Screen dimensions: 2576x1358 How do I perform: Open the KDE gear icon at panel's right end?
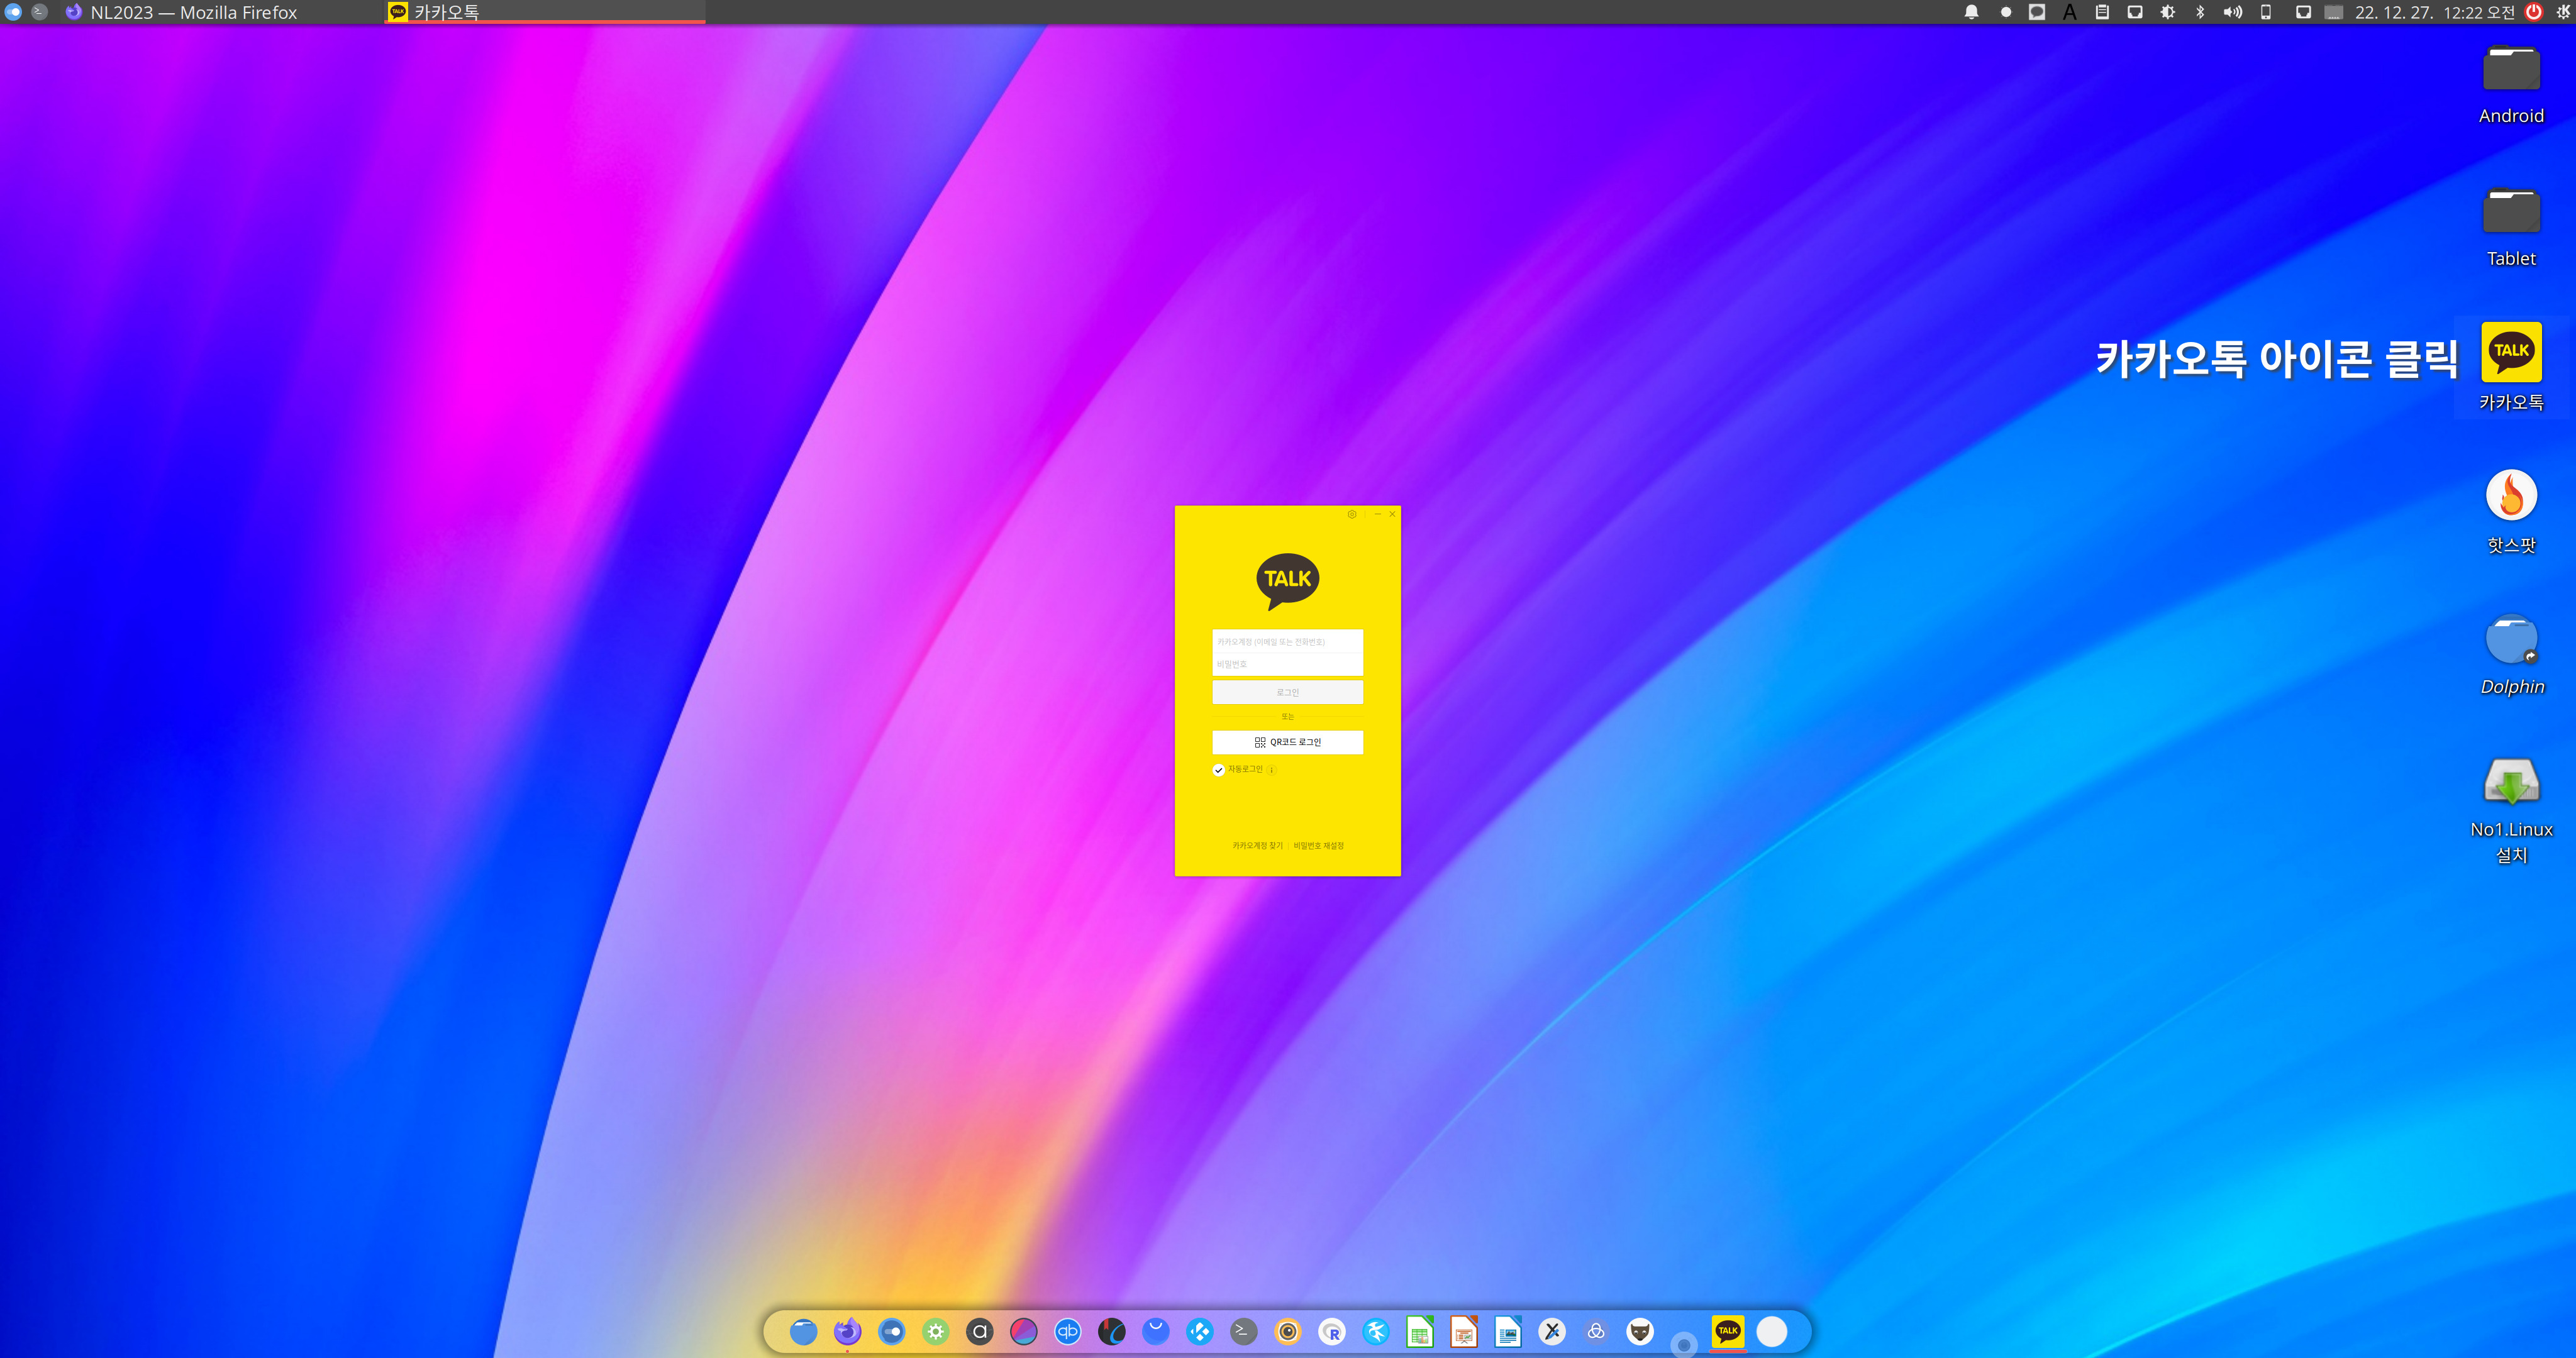coord(2563,12)
